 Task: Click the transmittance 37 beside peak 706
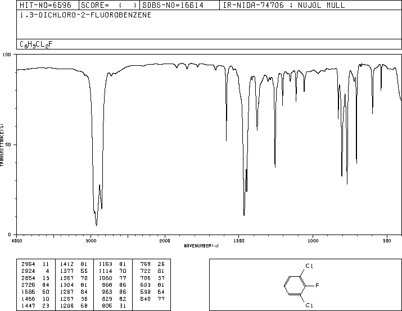(x=161, y=278)
